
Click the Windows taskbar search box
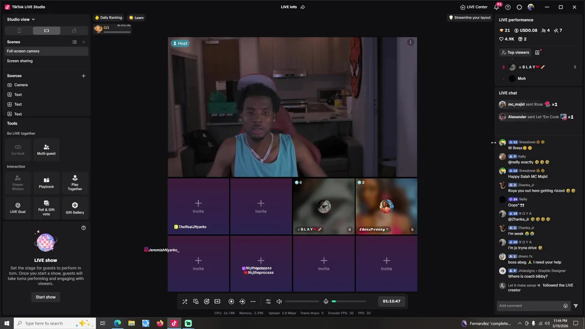55,324
